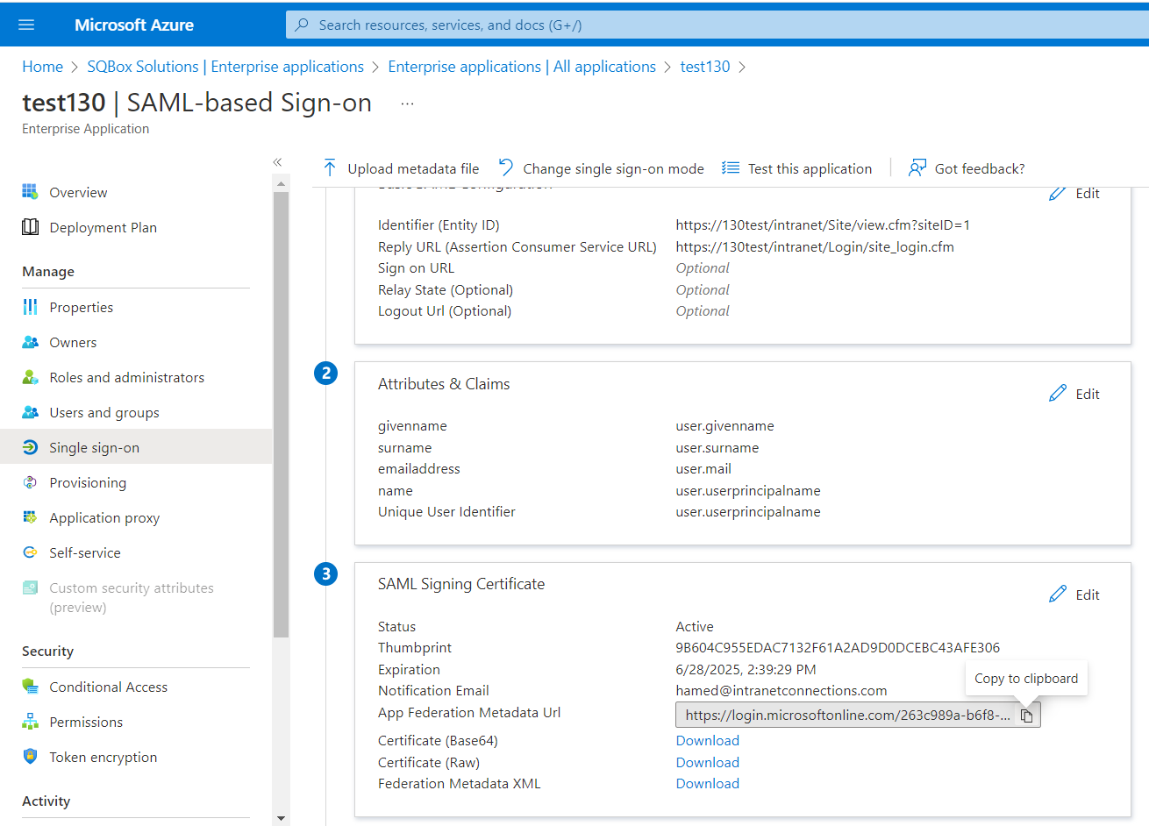The width and height of the screenshot is (1149, 826).
Task: Edit the Attributes & Claims section
Action: coord(1074,394)
